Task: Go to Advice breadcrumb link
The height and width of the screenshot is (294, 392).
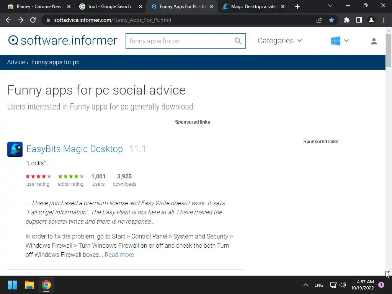Action: 16,62
